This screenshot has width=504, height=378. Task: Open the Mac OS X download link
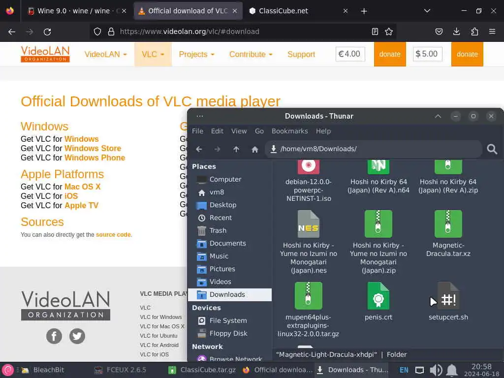click(x=83, y=187)
